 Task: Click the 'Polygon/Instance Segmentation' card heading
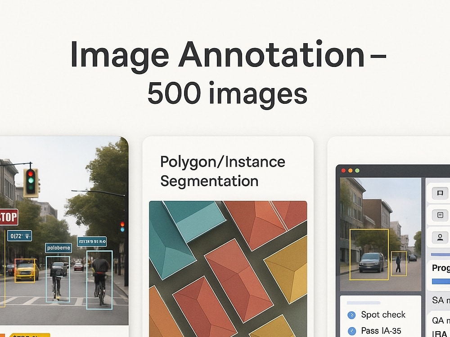coord(222,171)
